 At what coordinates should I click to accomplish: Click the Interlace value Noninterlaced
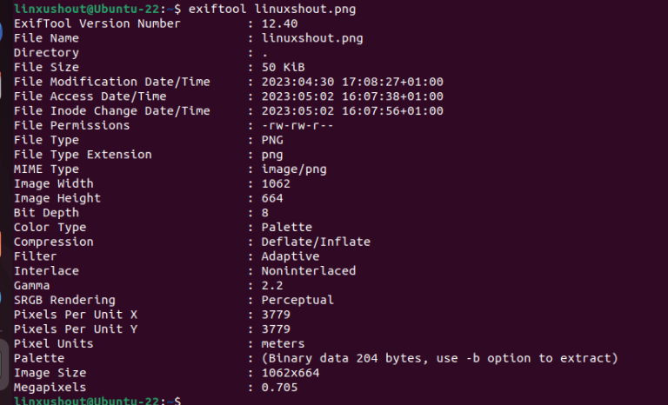(x=309, y=271)
